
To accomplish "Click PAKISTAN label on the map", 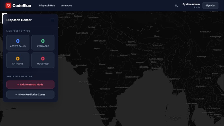I will click(82, 33).
